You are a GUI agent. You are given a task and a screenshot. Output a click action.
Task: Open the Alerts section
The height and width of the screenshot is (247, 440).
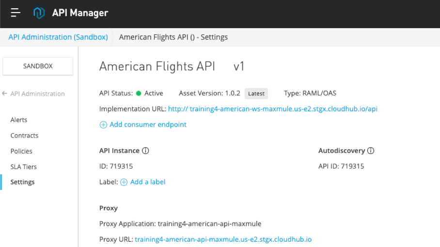19,120
